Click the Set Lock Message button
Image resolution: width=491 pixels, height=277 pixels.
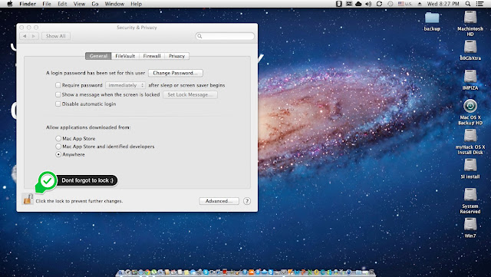pos(190,94)
